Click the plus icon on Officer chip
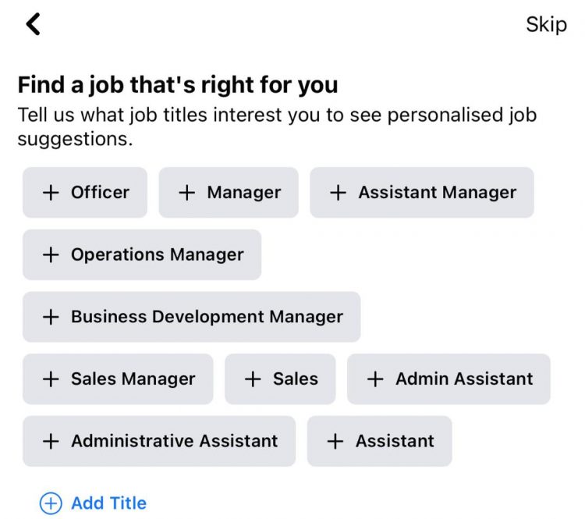The height and width of the screenshot is (519, 585). click(51, 193)
